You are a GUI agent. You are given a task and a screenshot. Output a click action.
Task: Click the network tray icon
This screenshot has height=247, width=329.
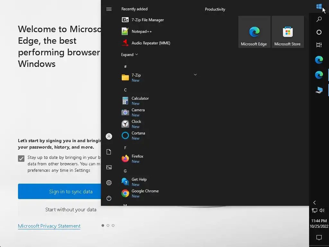[x=314, y=210]
